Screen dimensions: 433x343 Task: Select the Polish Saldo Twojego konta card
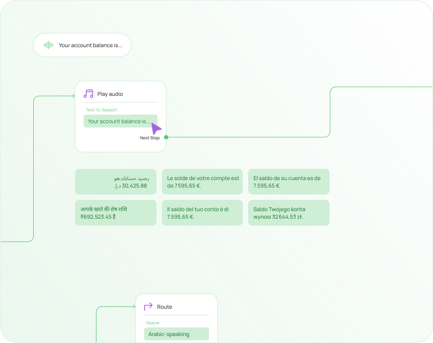[x=288, y=213]
